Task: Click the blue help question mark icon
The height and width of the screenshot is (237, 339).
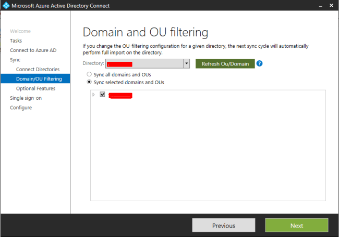Action: (259, 63)
